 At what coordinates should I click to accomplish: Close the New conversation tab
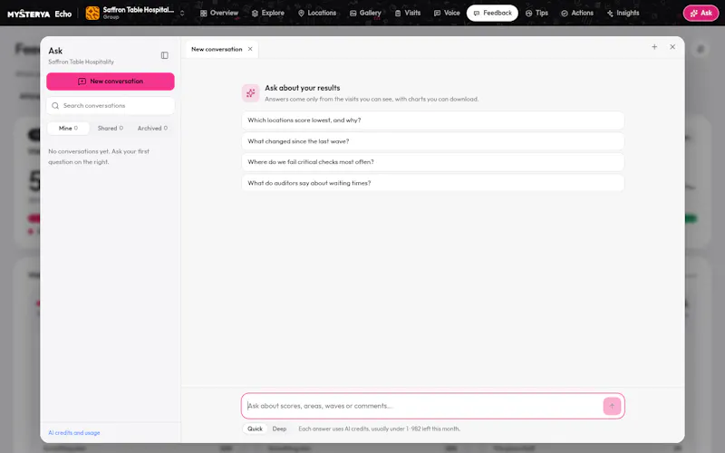pyautogui.click(x=250, y=49)
